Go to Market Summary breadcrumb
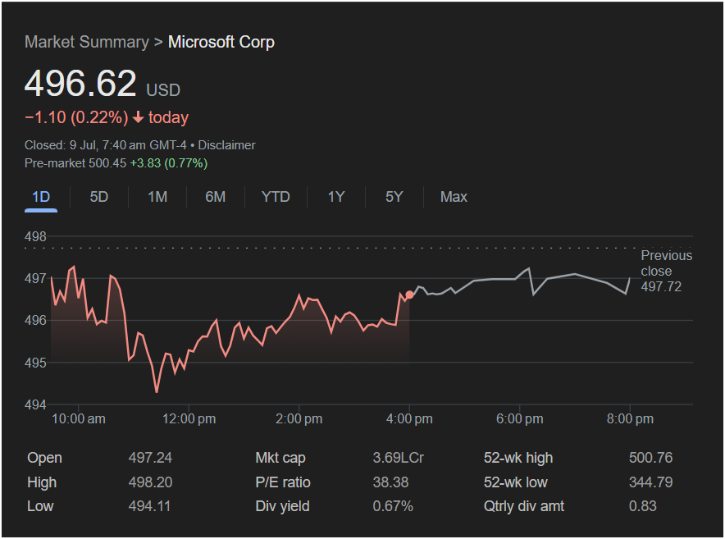Screen dimensions: 725x539 [x=87, y=42]
